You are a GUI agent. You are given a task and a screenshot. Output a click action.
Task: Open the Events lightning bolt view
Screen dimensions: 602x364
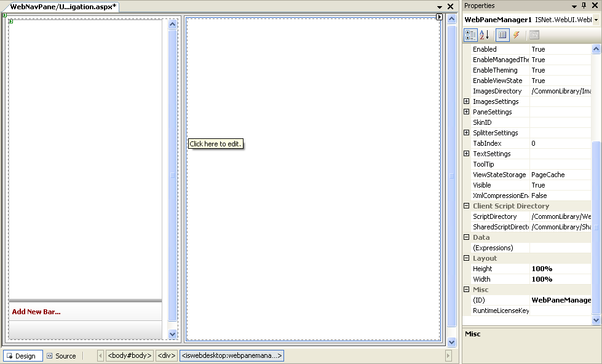[x=517, y=35]
